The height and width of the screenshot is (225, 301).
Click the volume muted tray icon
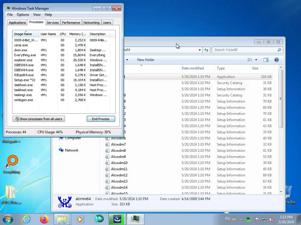point(271,219)
